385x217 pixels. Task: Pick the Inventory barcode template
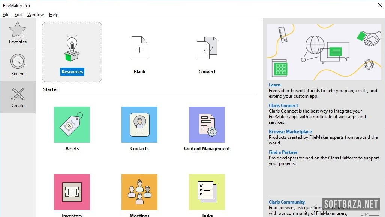(72, 192)
